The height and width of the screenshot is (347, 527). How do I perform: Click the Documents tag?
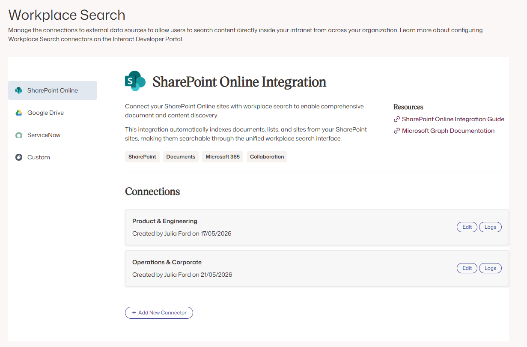click(181, 157)
